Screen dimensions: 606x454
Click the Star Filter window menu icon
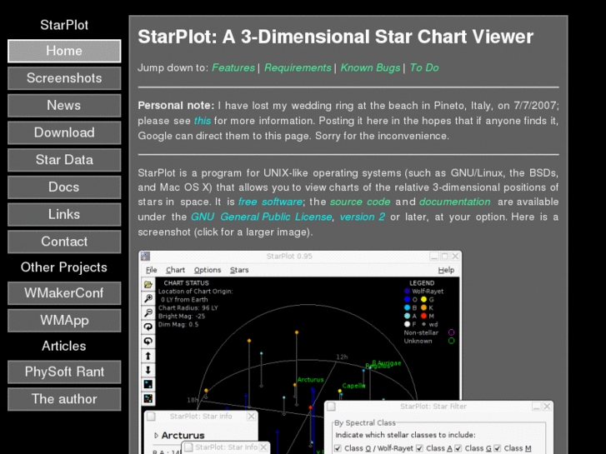(331, 407)
